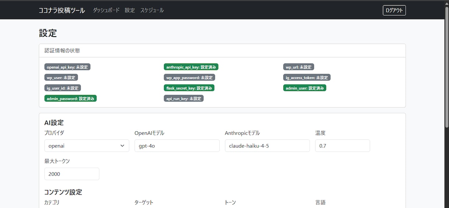Open the ダッシュボード nav link
The width and height of the screenshot is (449, 208).
[106, 10]
